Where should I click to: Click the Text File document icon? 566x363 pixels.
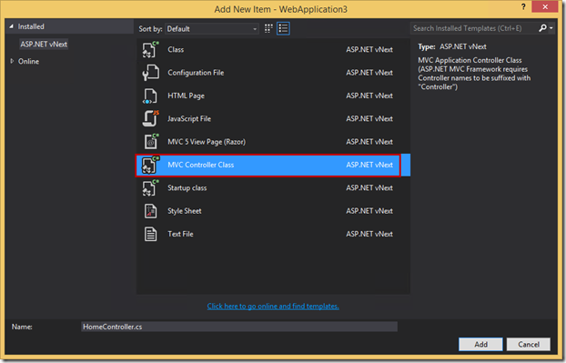pyautogui.click(x=150, y=234)
